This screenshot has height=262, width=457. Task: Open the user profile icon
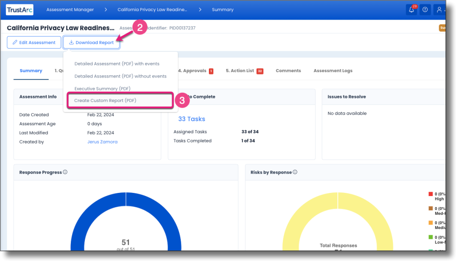pyautogui.click(x=439, y=9)
